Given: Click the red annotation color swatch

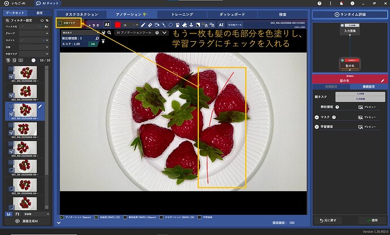Looking at the screenshot, I should click(x=118, y=25).
